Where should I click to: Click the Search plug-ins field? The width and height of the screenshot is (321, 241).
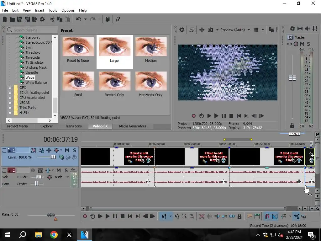click(32, 30)
